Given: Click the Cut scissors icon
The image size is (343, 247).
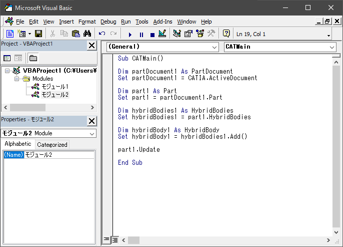Looking at the screenshot, I should (52, 34).
